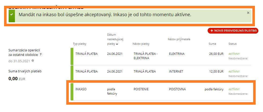Viewport: 263px width, 112px height.
Task: Open help icon next to Sumarizácia operácií
Action: pyautogui.click(x=40, y=55)
